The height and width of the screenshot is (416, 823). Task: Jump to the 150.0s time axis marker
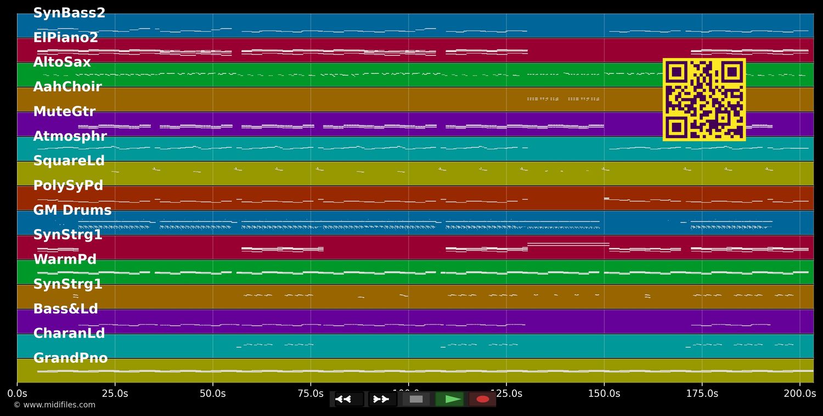tap(604, 394)
